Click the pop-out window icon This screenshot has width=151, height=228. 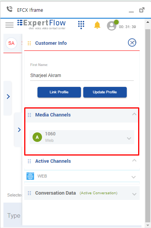pyautogui.click(x=142, y=10)
